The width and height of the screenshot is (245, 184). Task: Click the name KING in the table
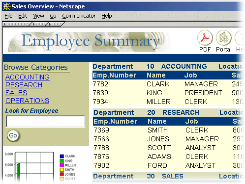(x=154, y=93)
